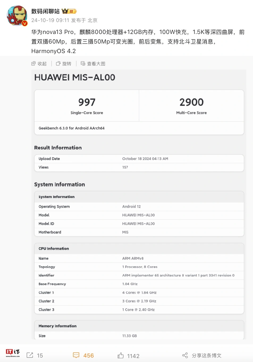
Task: Click the 2900 Multi-Core Score panel
Action: pyautogui.click(x=191, y=106)
